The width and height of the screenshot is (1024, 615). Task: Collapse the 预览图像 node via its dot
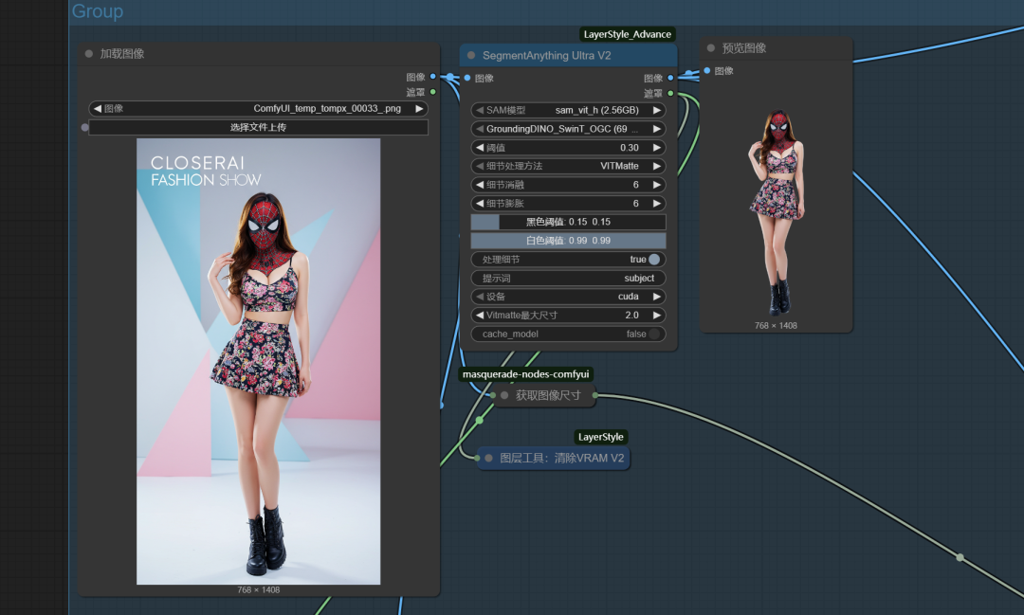(x=710, y=48)
